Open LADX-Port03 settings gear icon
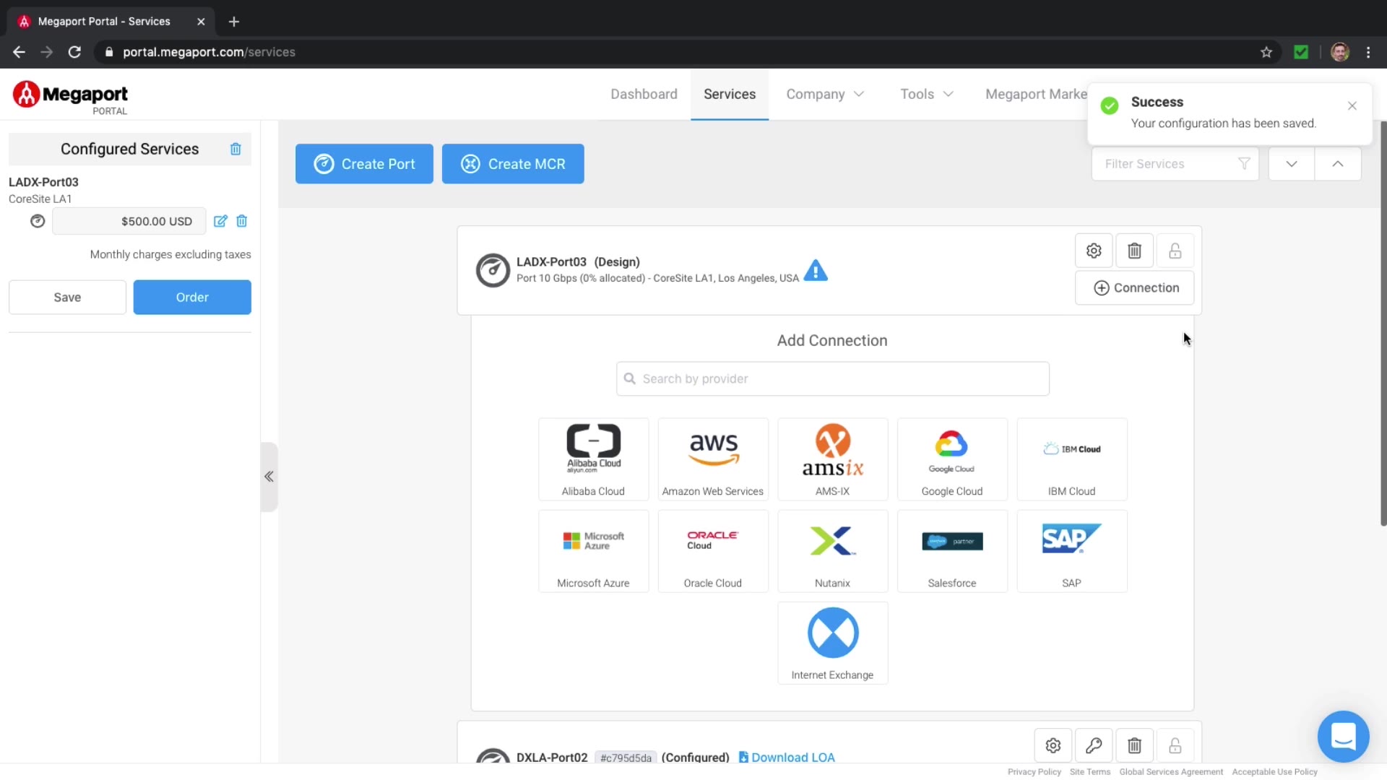The image size is (1387, 780). point(1094,251)
